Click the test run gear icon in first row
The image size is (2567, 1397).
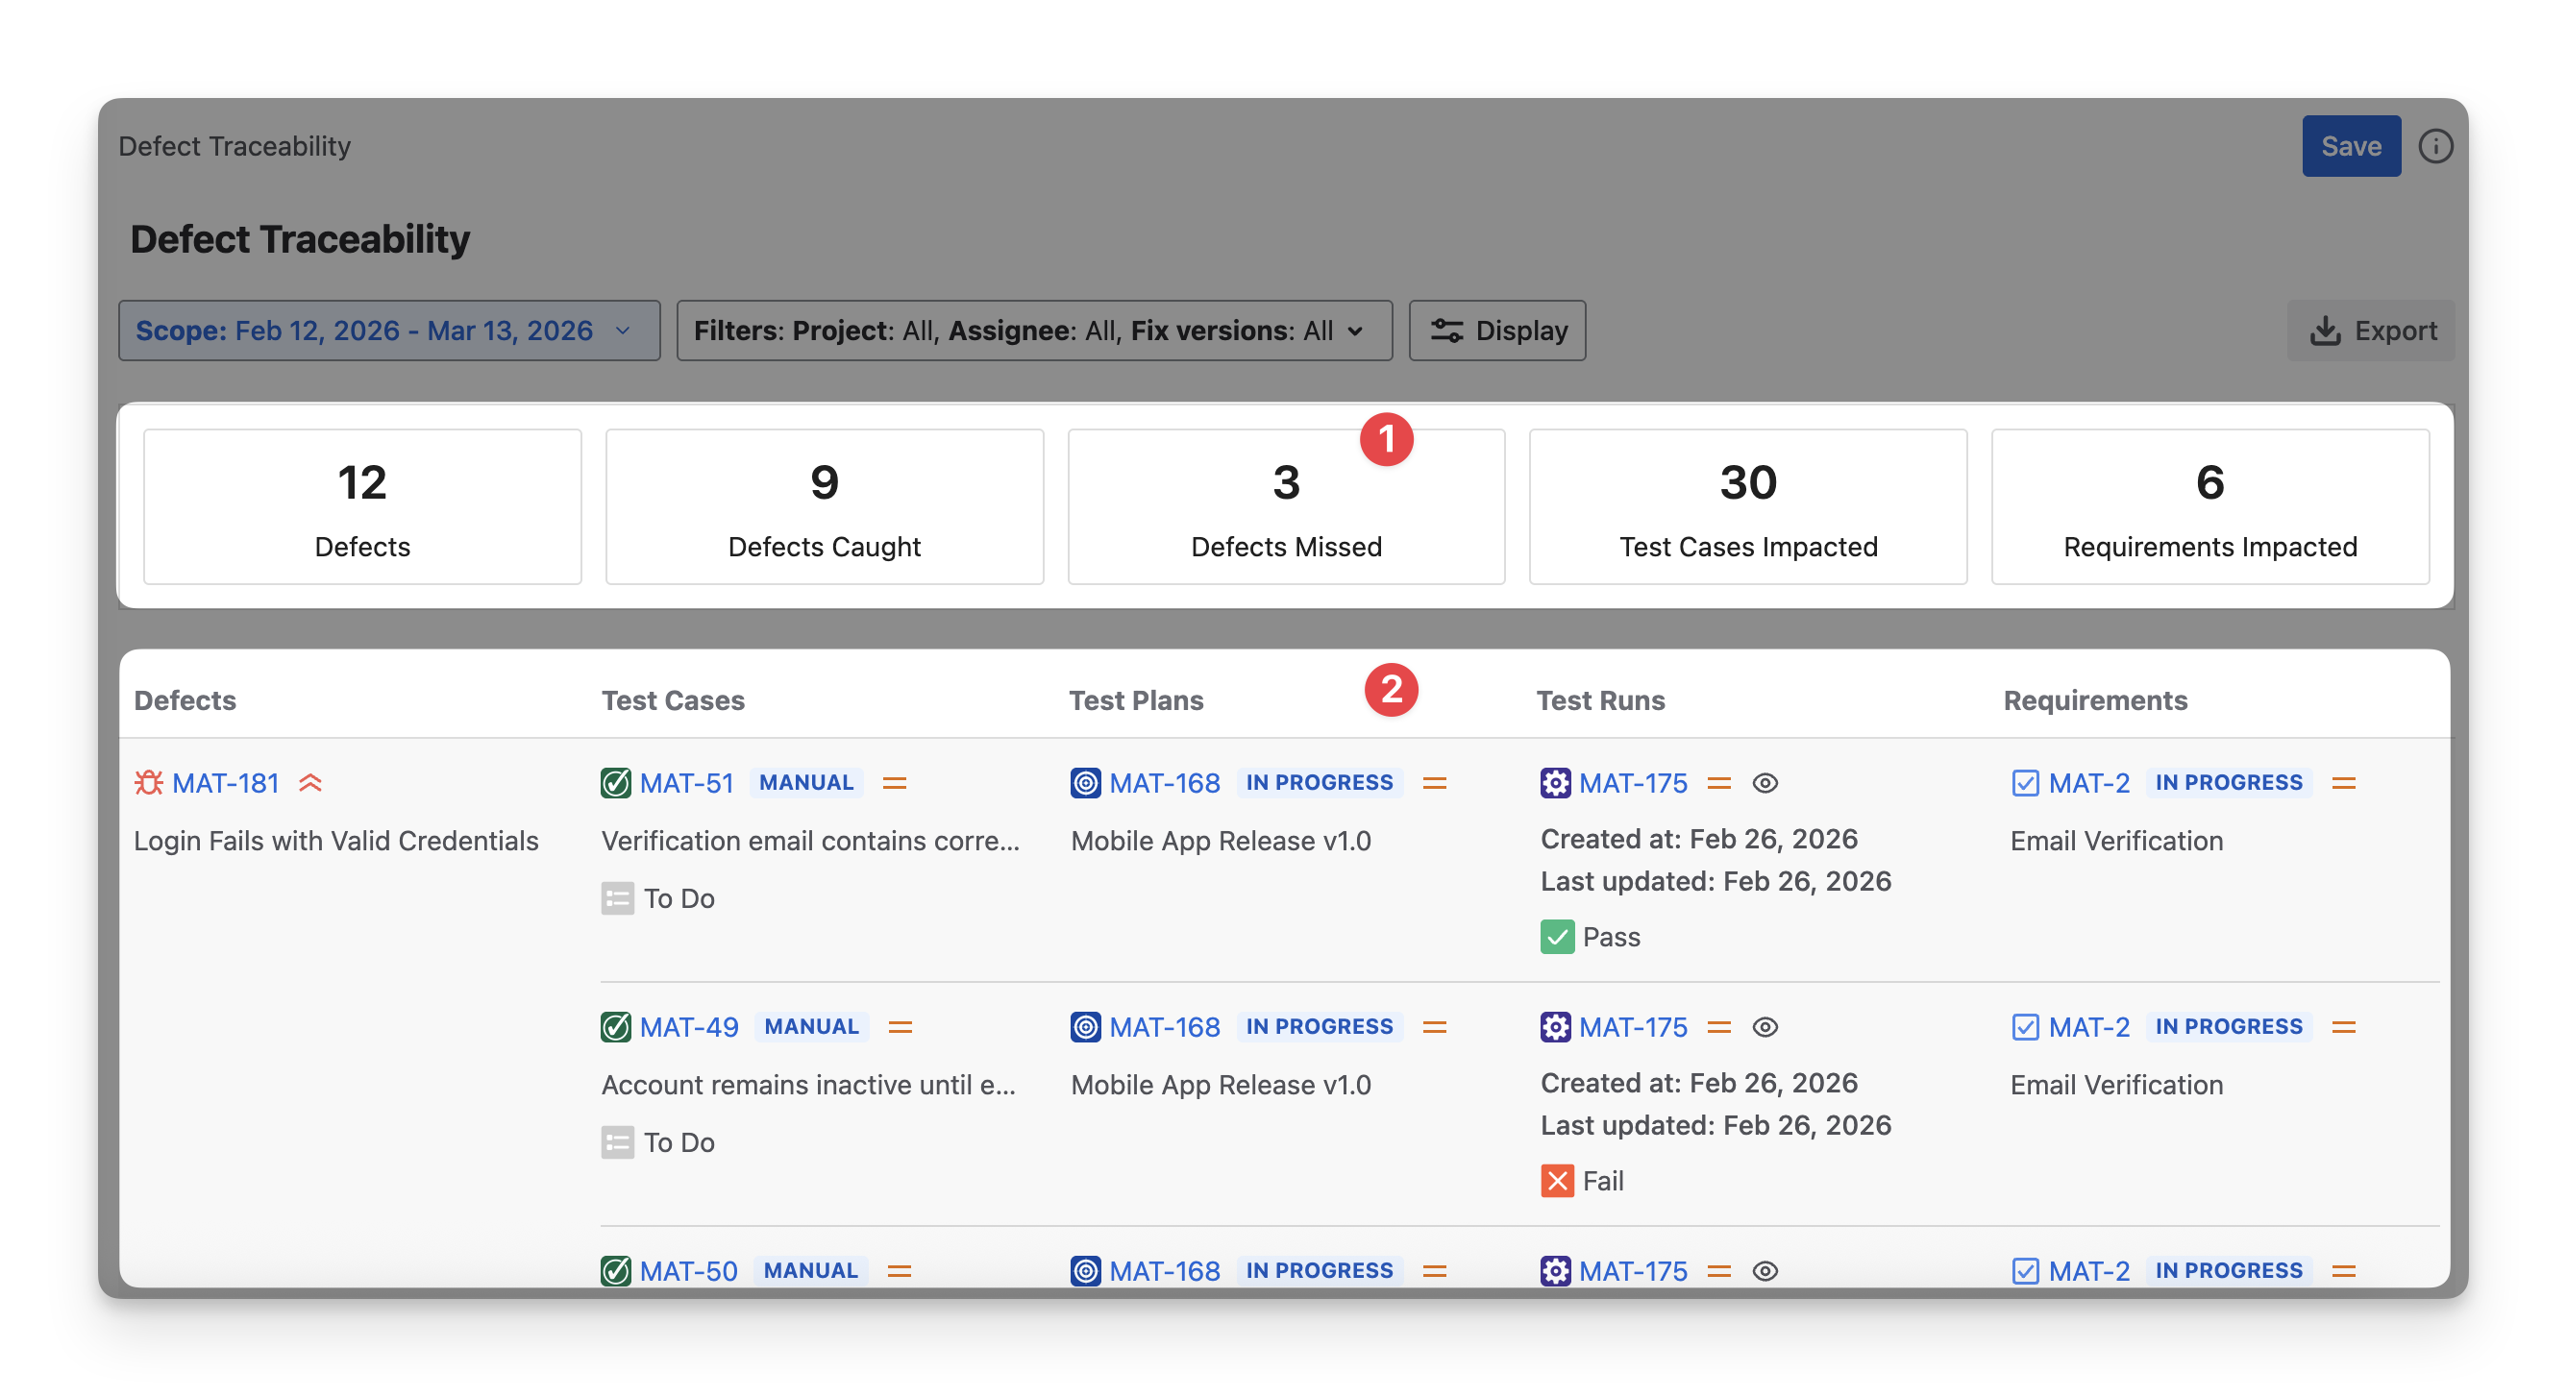point(1555,783)
